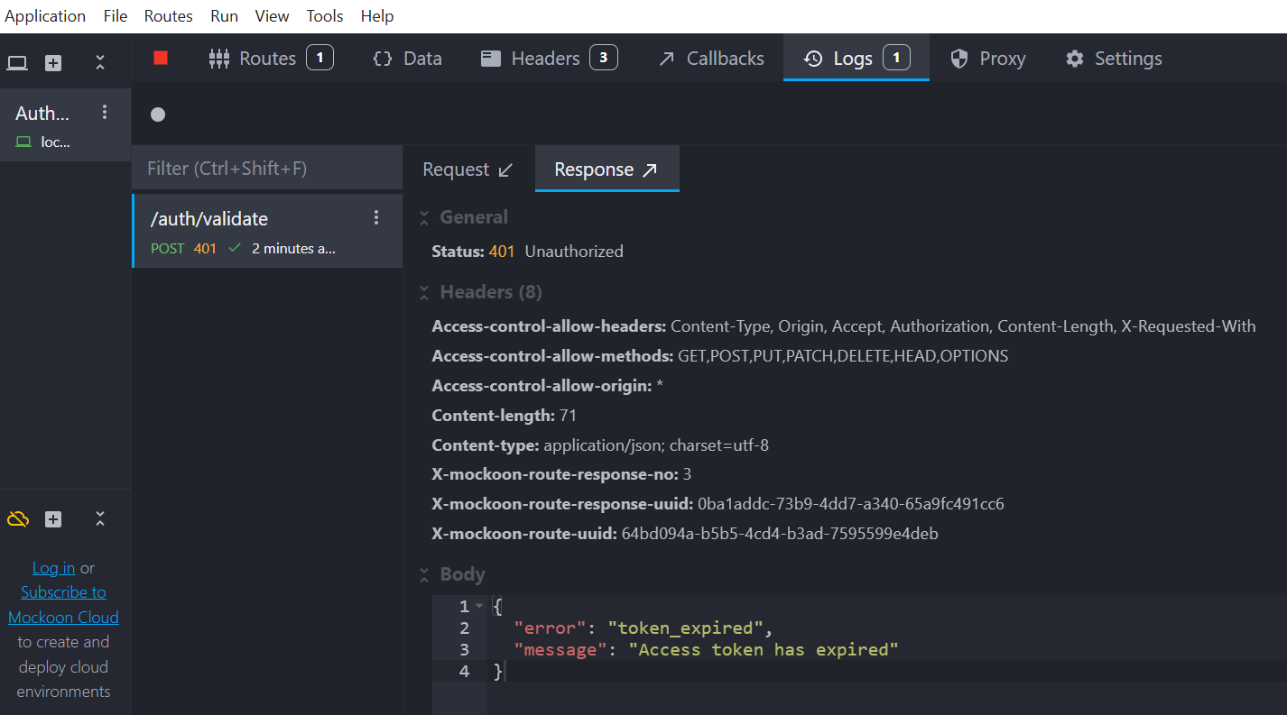The width and height of the screenshot is (1287, 715).
Task: Select the /auth/validate log entry
Action: tap(267, 231)
